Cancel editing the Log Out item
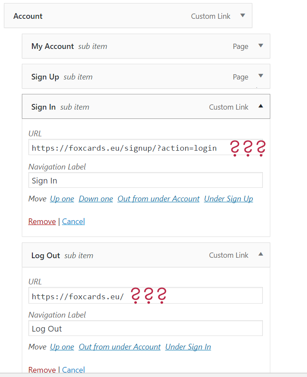307x377 pixels. click(x=73, y=370)
